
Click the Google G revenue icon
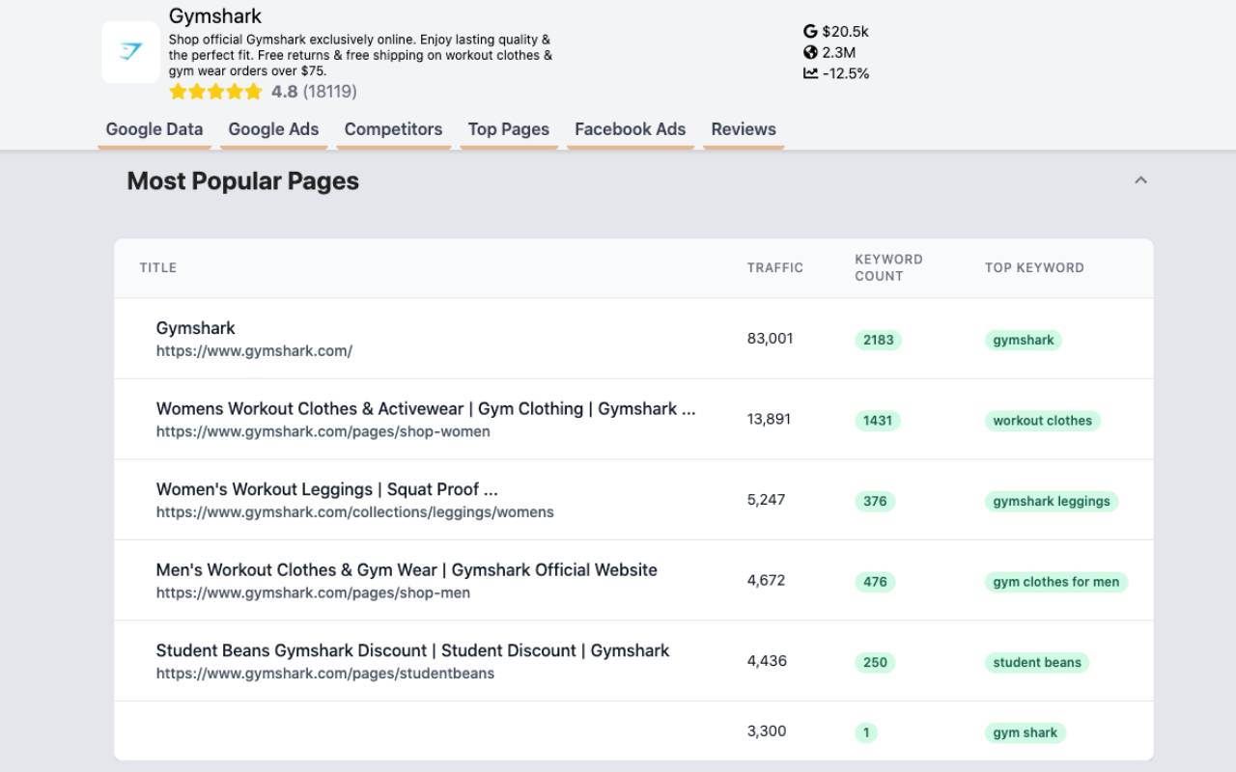click(x=810, y=31)
